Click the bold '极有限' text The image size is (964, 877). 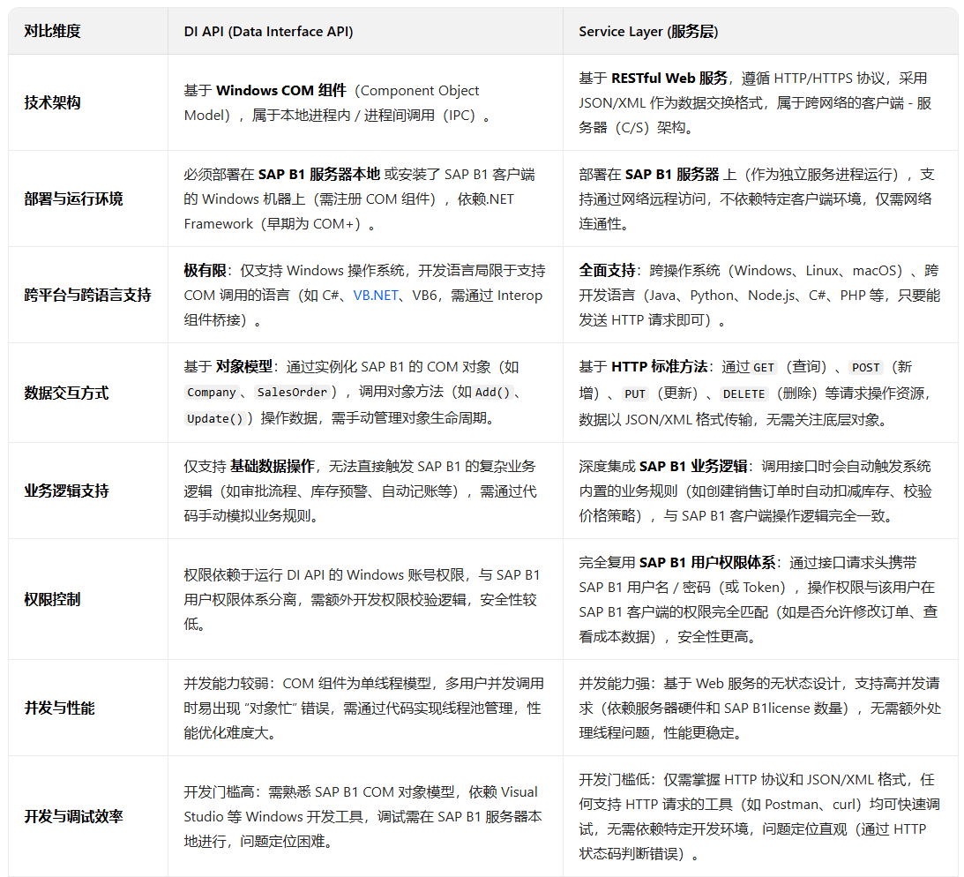coord(205,271)
